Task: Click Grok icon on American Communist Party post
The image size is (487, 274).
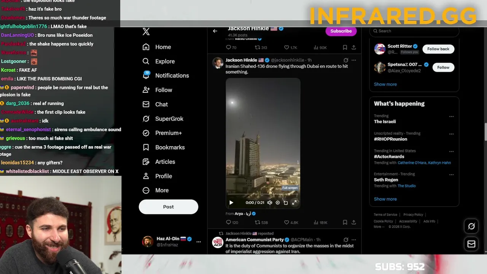Action: click(345, 240)
